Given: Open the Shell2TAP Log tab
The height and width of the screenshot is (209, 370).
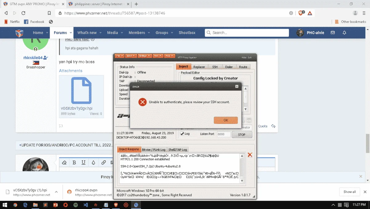Looking at the screenshot, I should coord(178,150).
